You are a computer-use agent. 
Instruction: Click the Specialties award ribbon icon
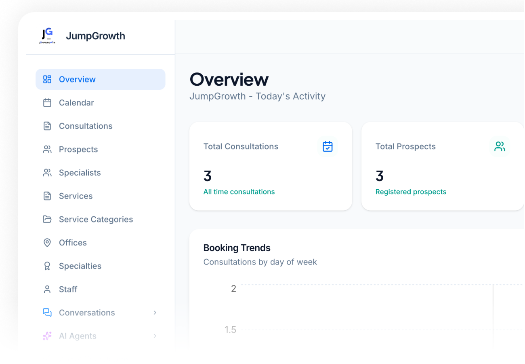[x=47, y=266]
